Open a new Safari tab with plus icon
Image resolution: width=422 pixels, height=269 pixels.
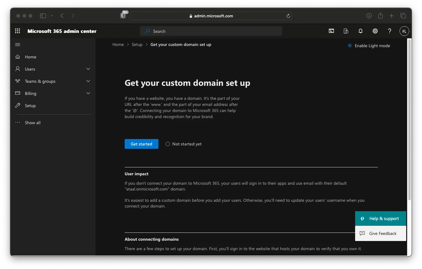click(x=392, y=16)
